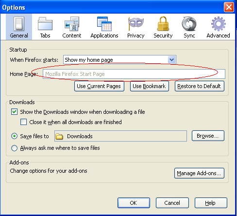Select Always ask me where to save files
Screen dimensions: 237x216
point(14,148)
